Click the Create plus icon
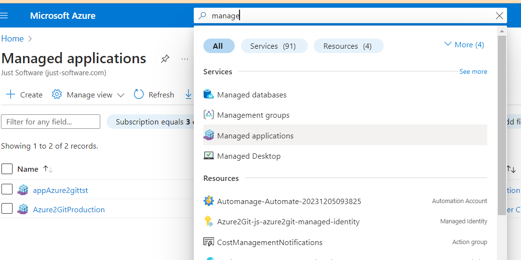The width and height of the screenshot is (521, 260). [11, 95]
